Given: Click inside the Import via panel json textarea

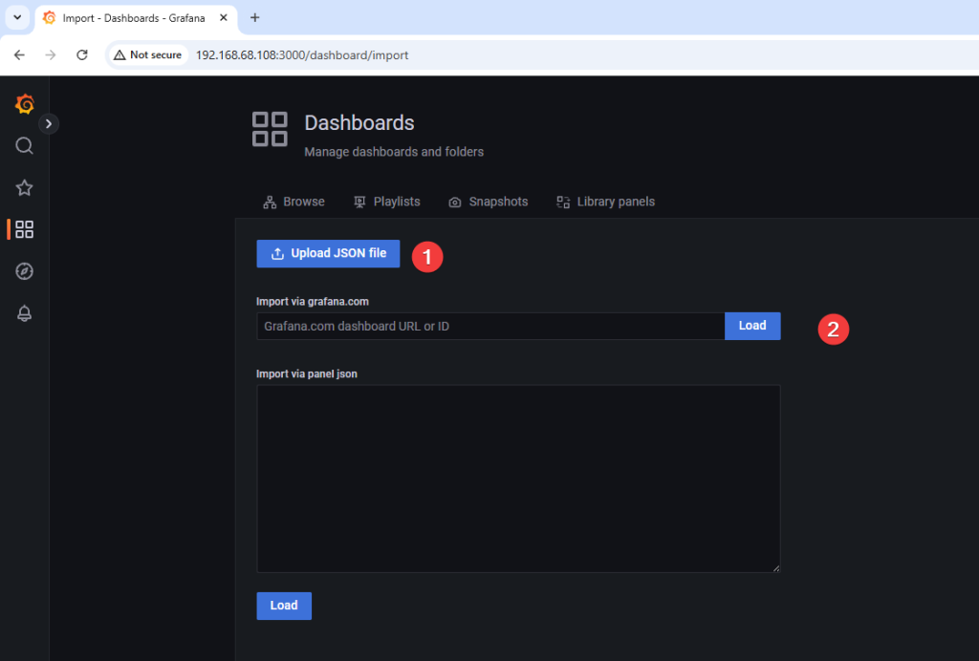Looking at the screenshot, I should [518, 478].
